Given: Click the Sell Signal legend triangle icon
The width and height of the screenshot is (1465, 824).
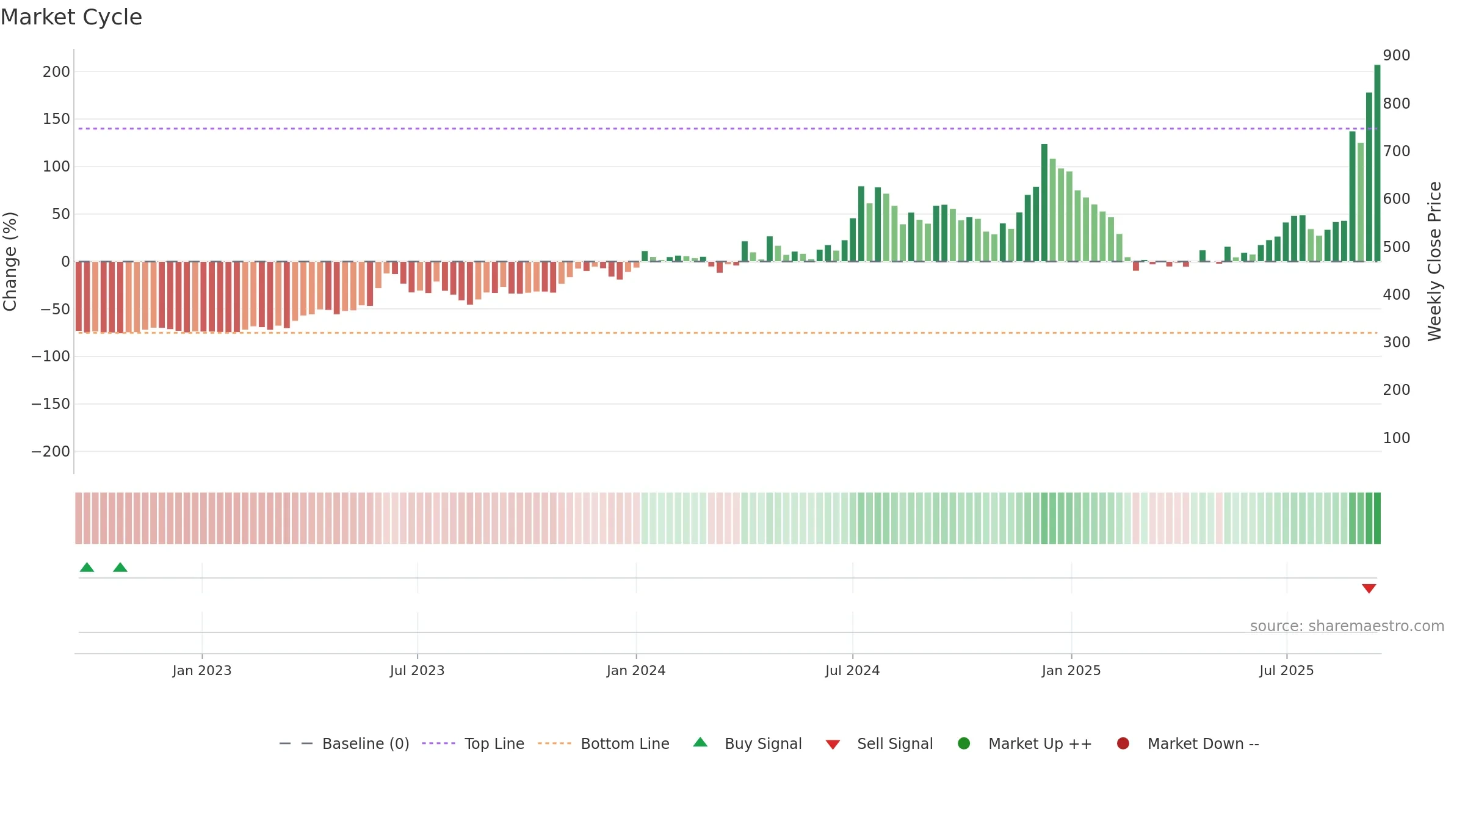Looking at the screenshot, I should [x=833, y=745].
